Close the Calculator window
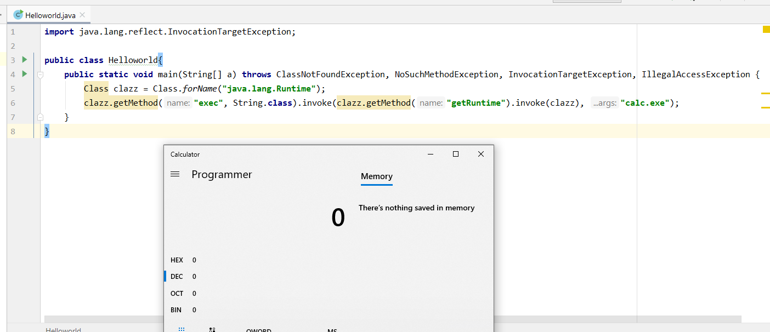770x332 pixels. (480, 154)
